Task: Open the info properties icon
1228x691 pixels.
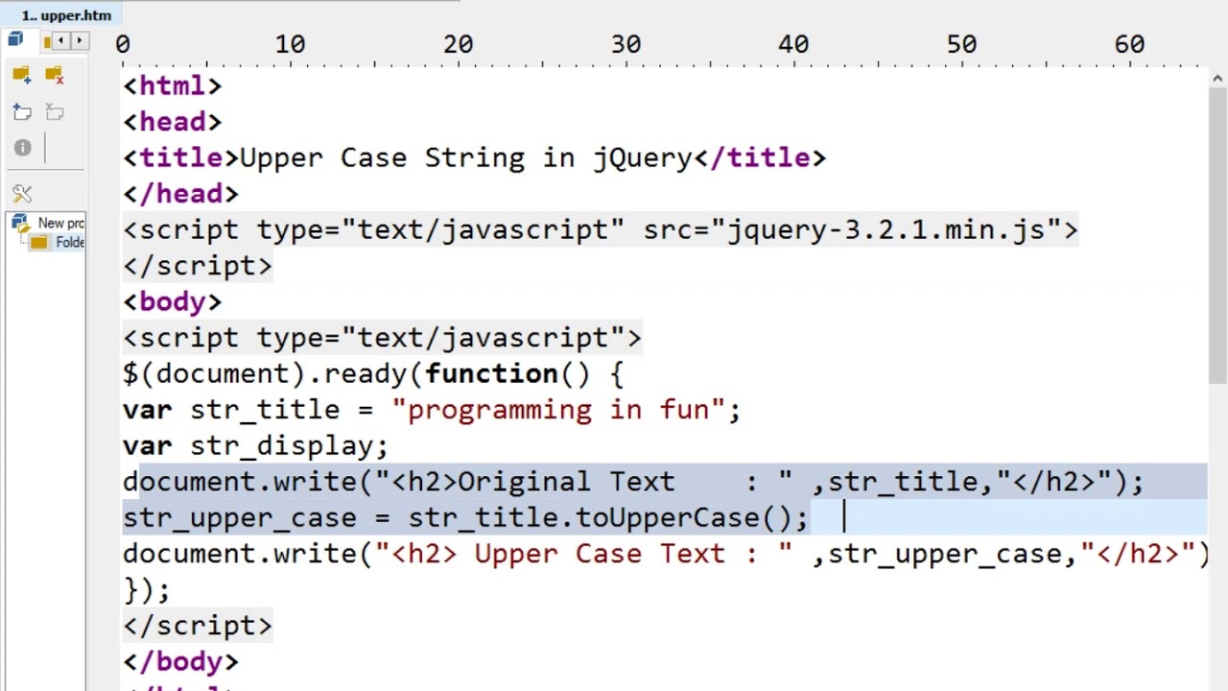Action: coord(22,148)
